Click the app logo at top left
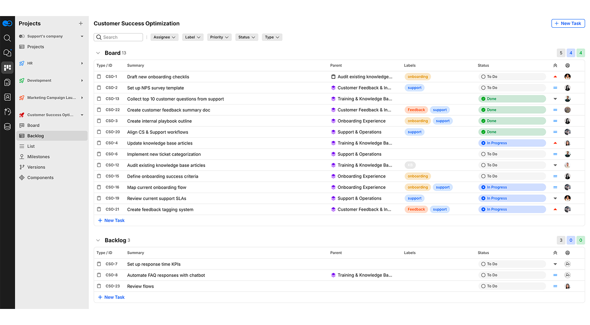Image resolution: width=590 pixels, height=325 pixels. pos(7,23)
